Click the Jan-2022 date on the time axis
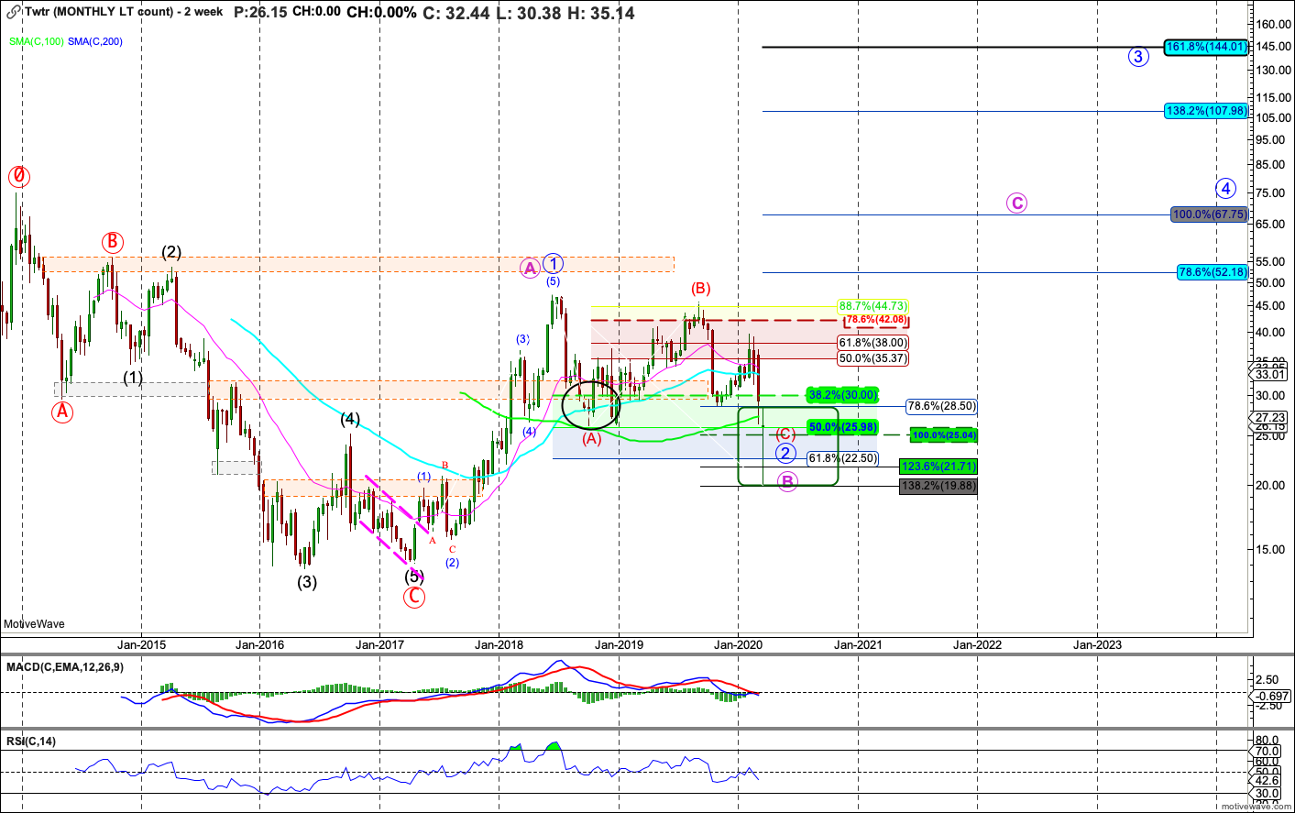The height and width of the screenshot is (813, 1295). tap(977, 644)
